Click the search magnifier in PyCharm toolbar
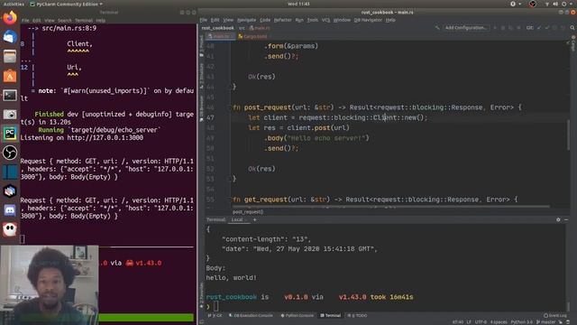Viewport: 577px width, 325px height. pos(572,28)
